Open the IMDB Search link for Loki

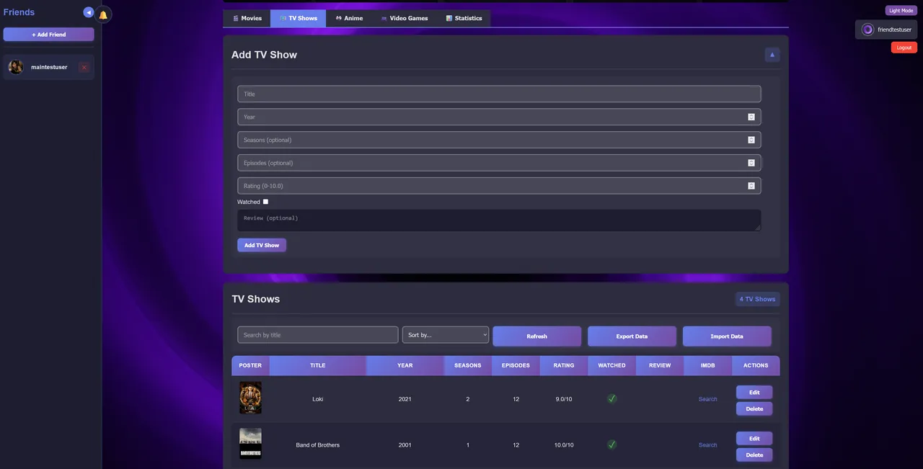click(708, 399)
